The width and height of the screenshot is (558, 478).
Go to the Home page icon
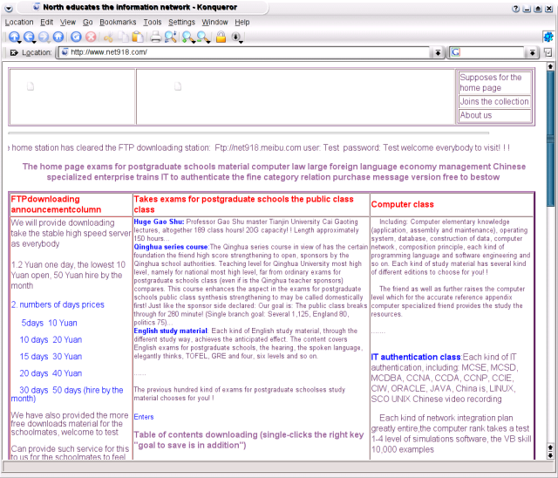[x=58, y=37]
